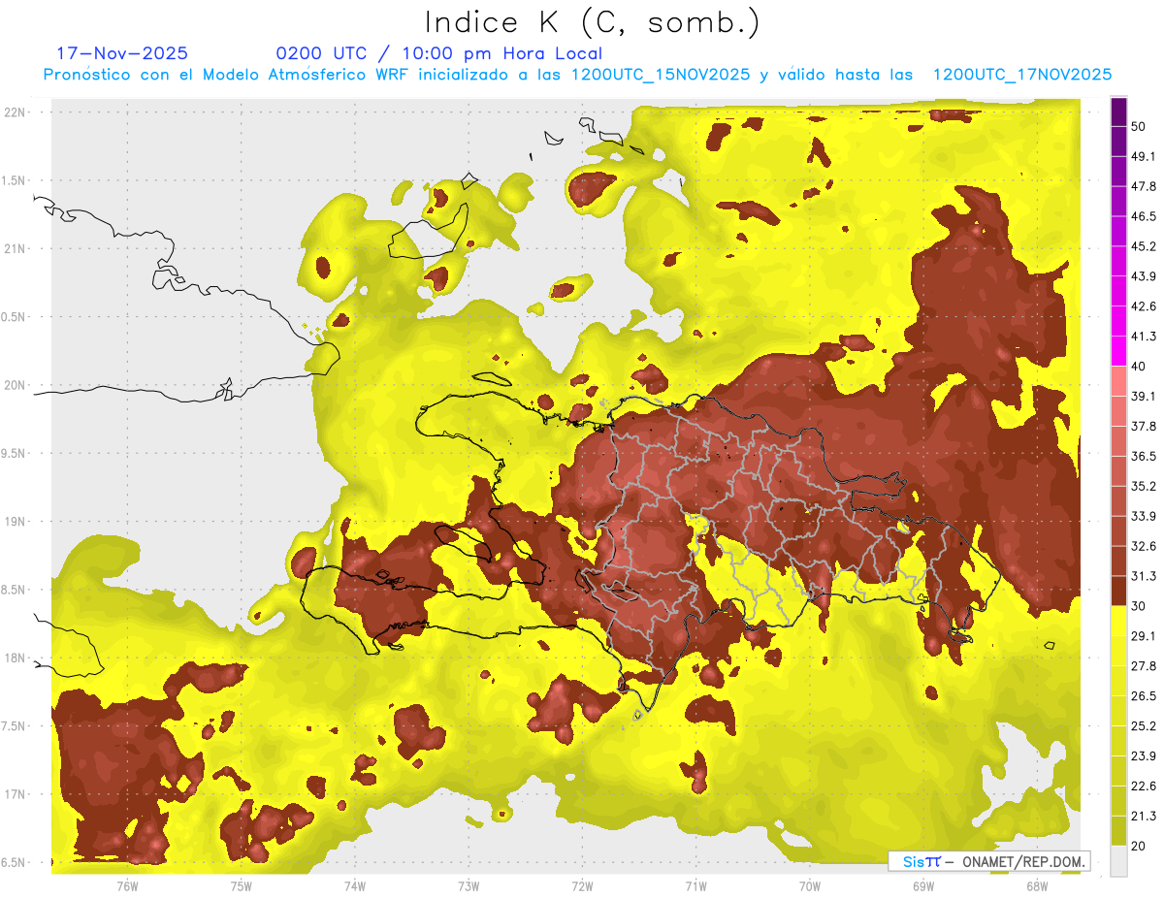The width and height of the screenshot is (1164, 899).
Task: Click the '17N' latitude label
Action: pos(15,794)
